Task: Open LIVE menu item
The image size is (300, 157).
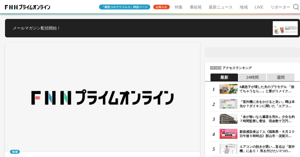Action: click(x=259, y=7)
